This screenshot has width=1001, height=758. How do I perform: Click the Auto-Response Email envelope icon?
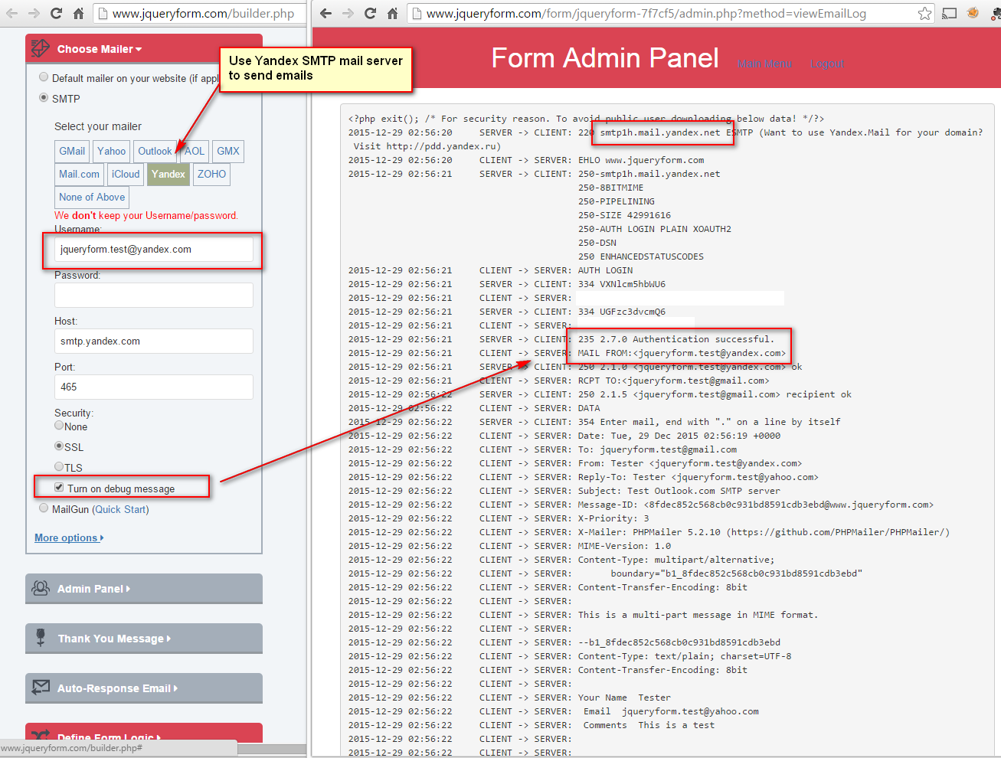41,688
